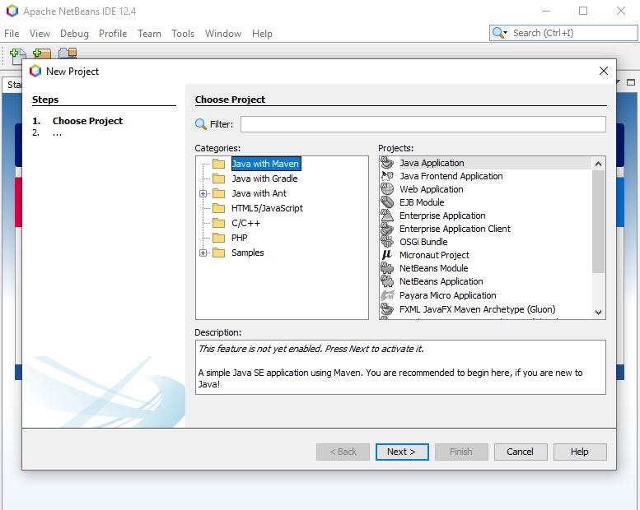Click the Projects list scroll up arrow
640x510 pixels.
(598, 164)
